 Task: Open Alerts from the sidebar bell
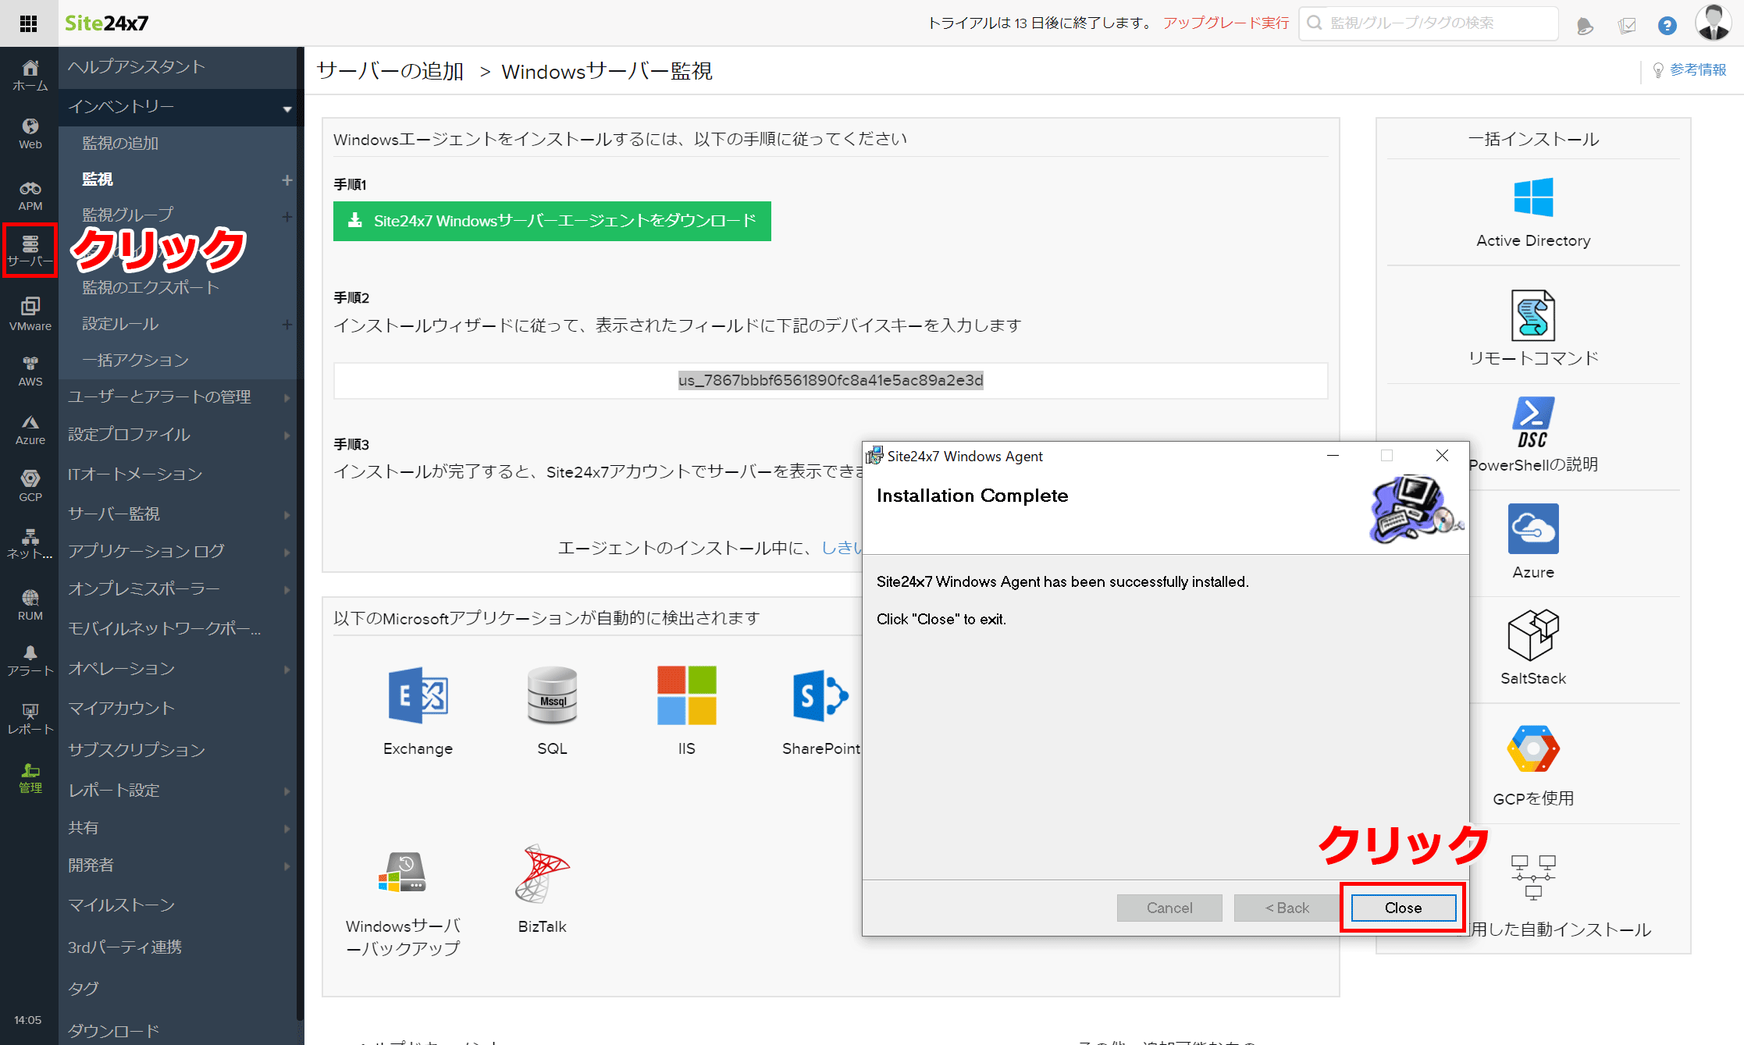(x=30, y=661)
